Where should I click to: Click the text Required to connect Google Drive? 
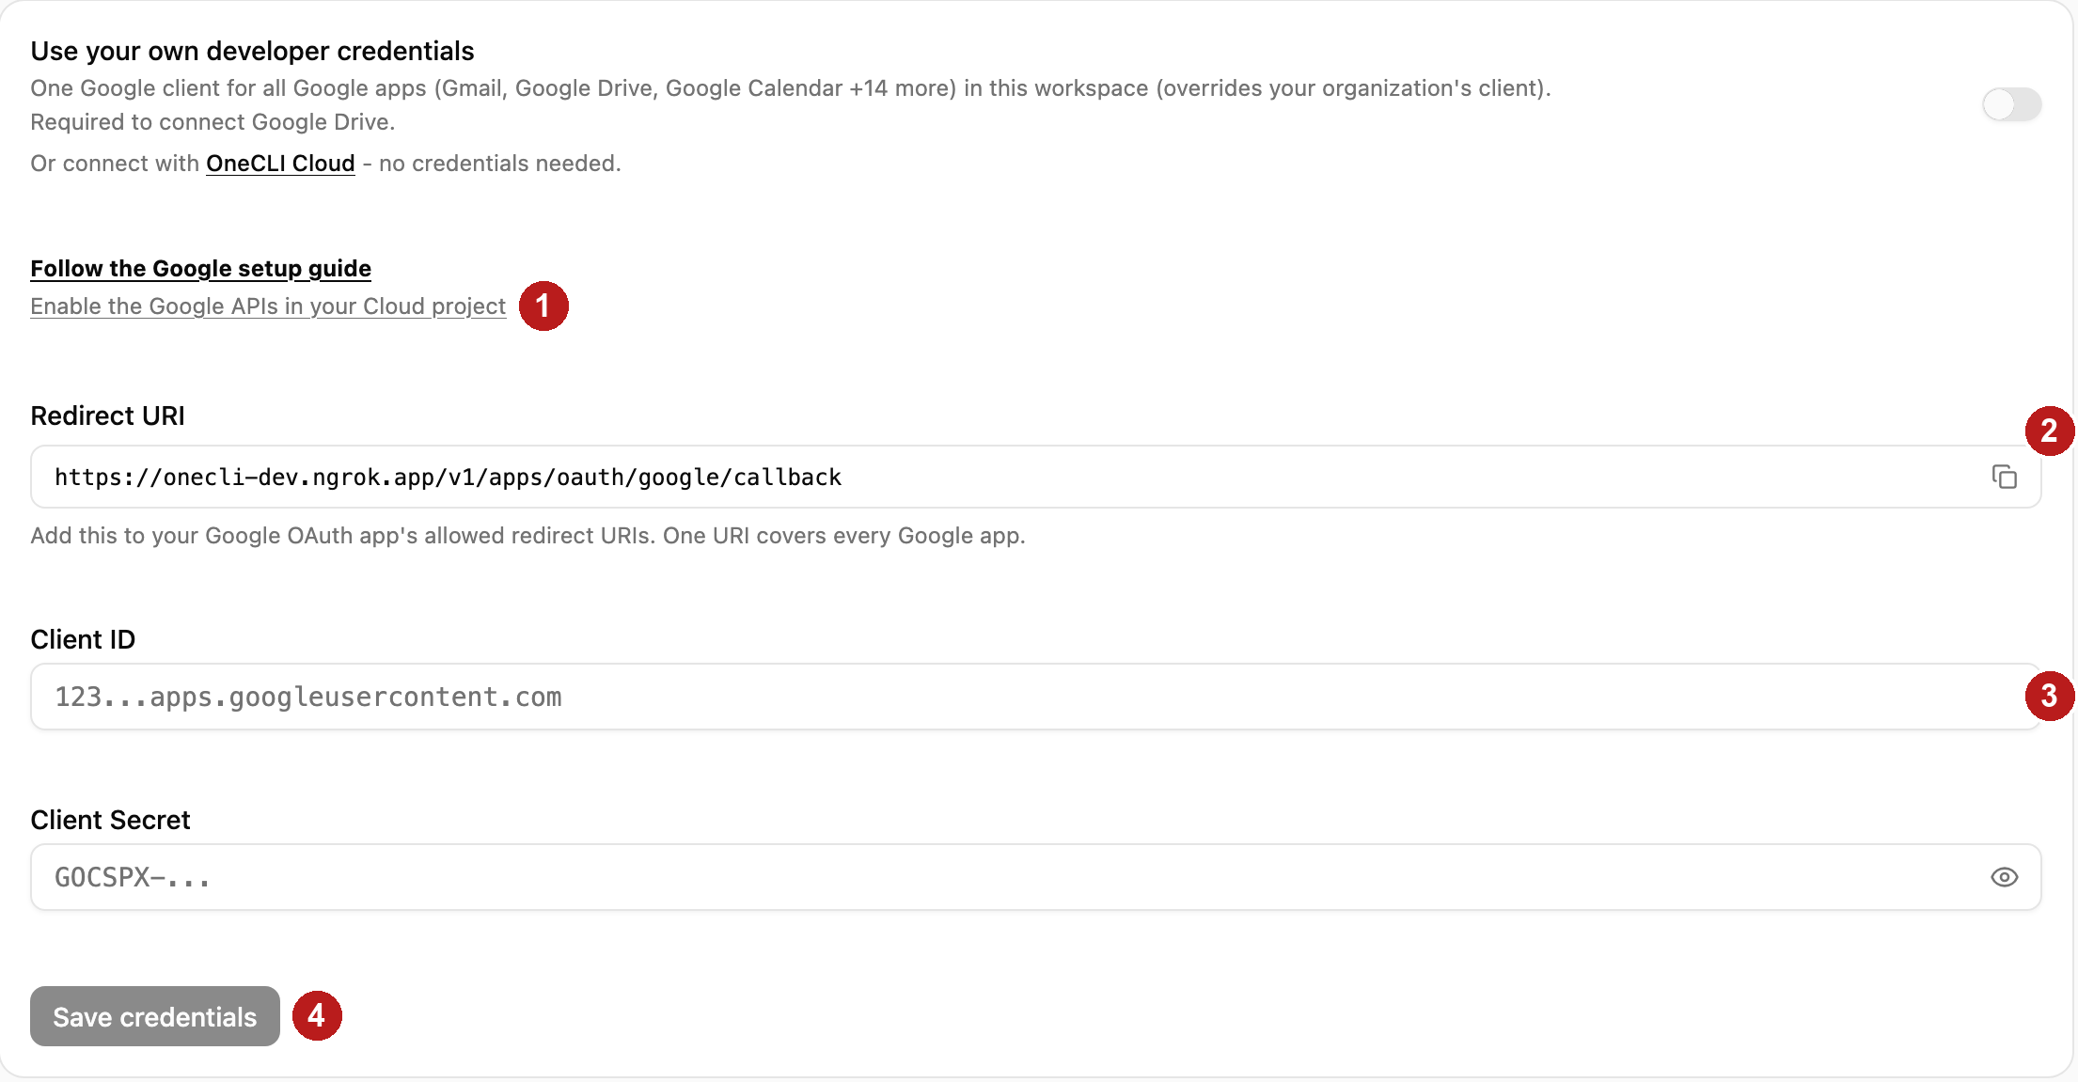tap(213, 122)
